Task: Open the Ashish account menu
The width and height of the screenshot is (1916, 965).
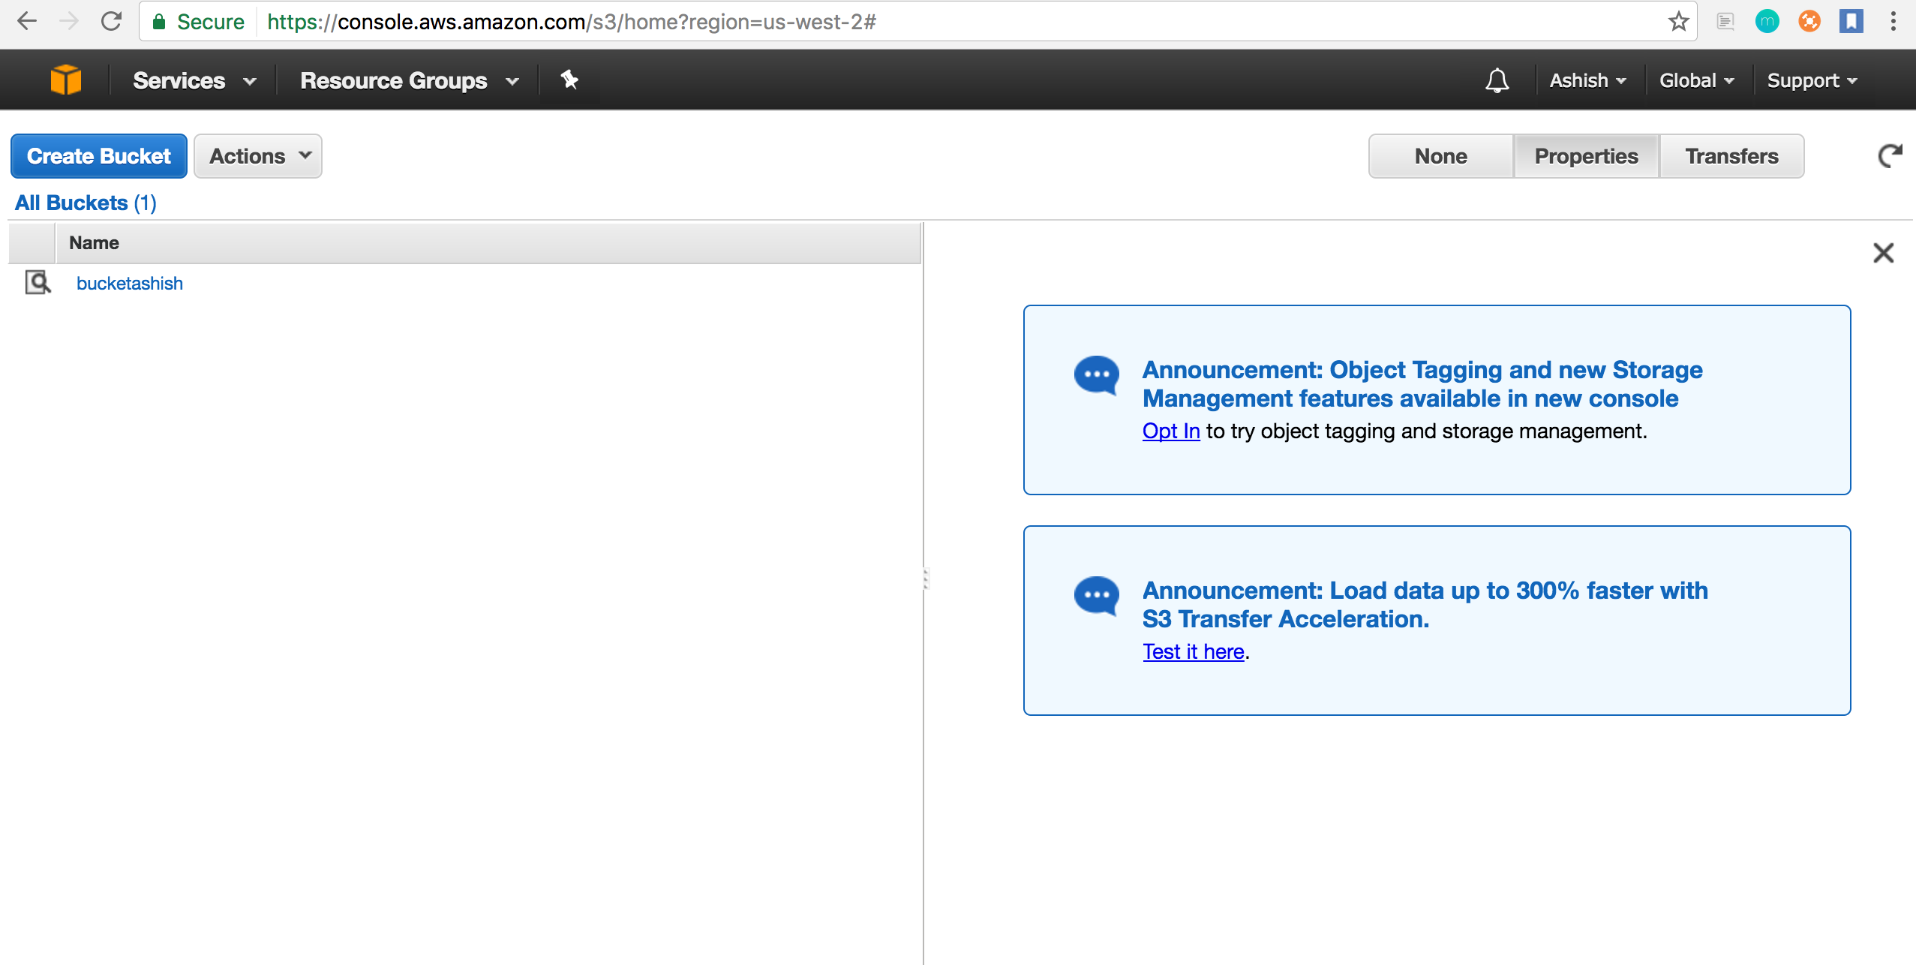Action: coord(1587,80)
